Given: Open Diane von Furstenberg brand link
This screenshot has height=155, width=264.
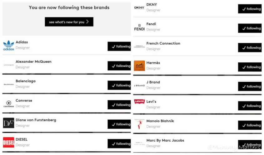Looking at the screenshot, I should (36, 120).
